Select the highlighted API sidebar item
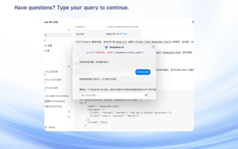 58,35
